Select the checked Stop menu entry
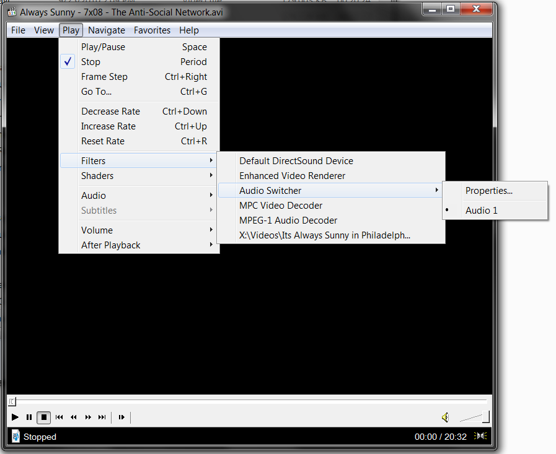The width and height of the screenshot is (556, 454). pyautogui.click(x=90, y=62)
